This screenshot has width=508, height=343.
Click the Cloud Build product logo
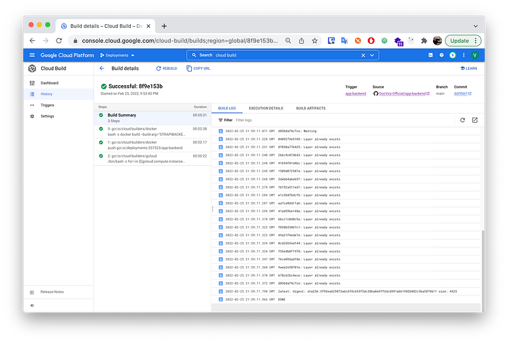(32, 69)
